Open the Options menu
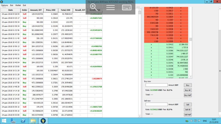 (4, 5)
